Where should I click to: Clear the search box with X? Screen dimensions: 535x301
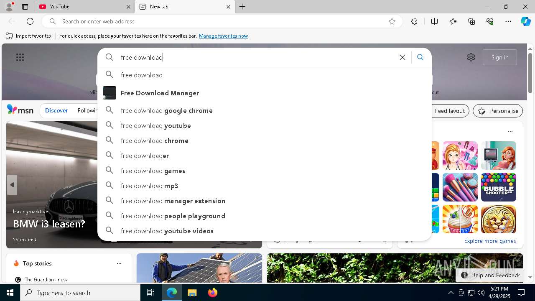point(403,57)
